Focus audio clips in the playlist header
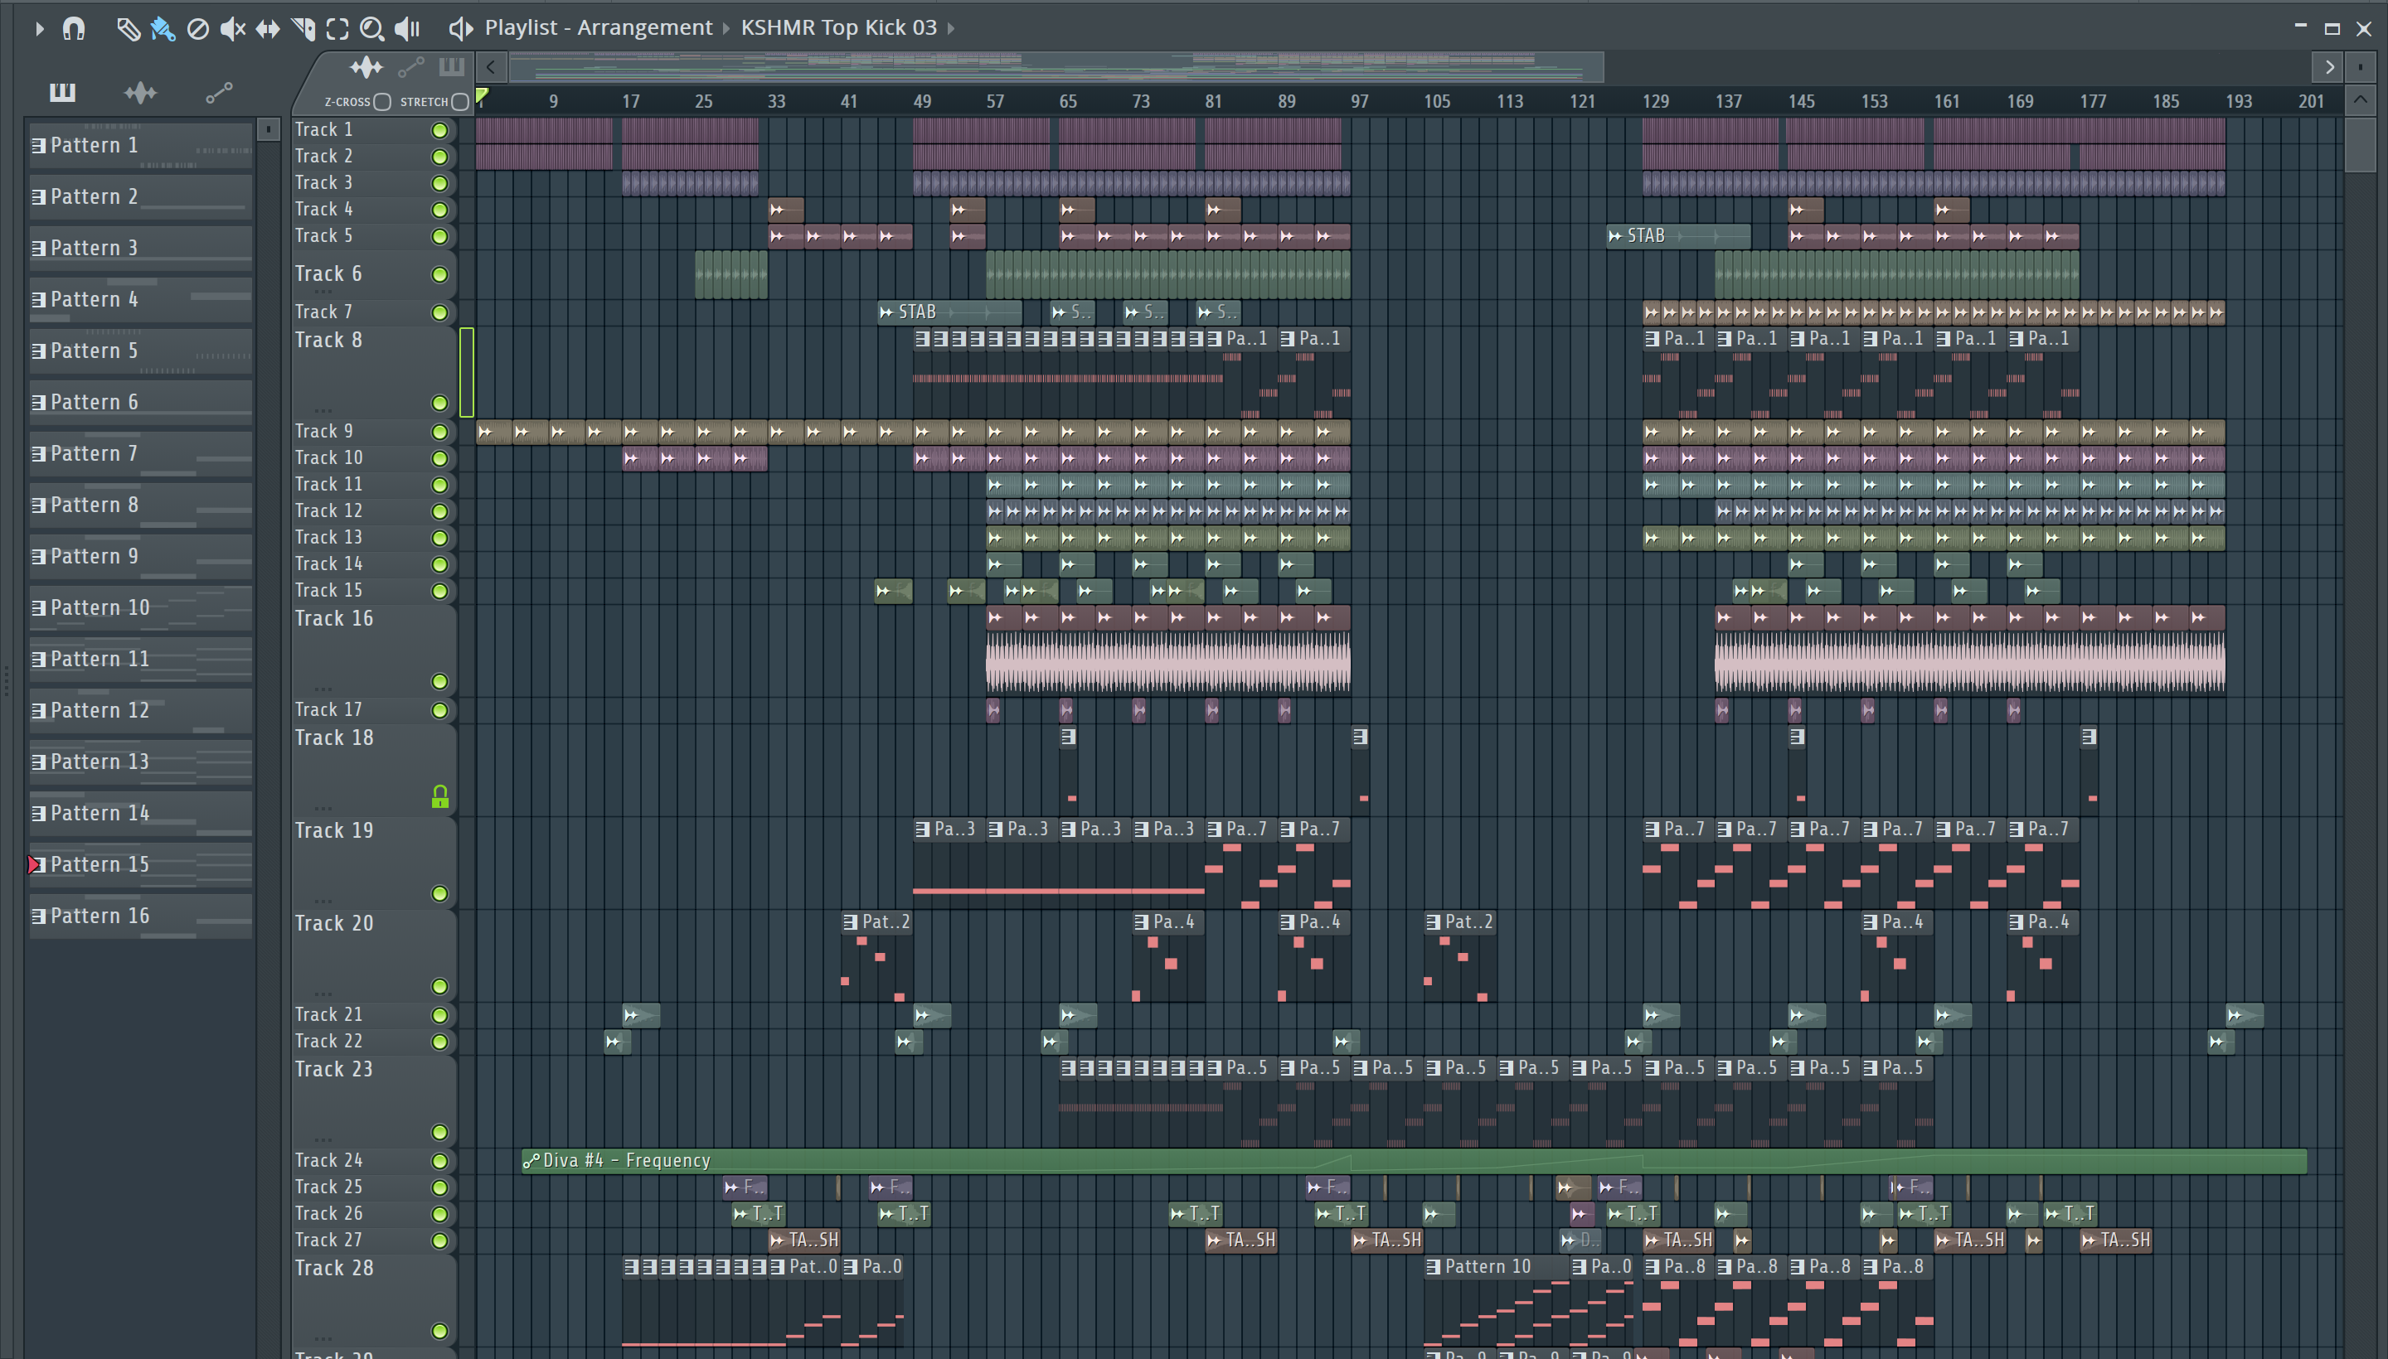 pyautogui.click(x=366, y=67)
